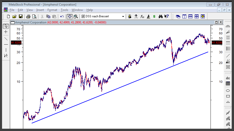Toggle the crosshair chart tool
234x131 pixels.
click(x=70, y=16)
